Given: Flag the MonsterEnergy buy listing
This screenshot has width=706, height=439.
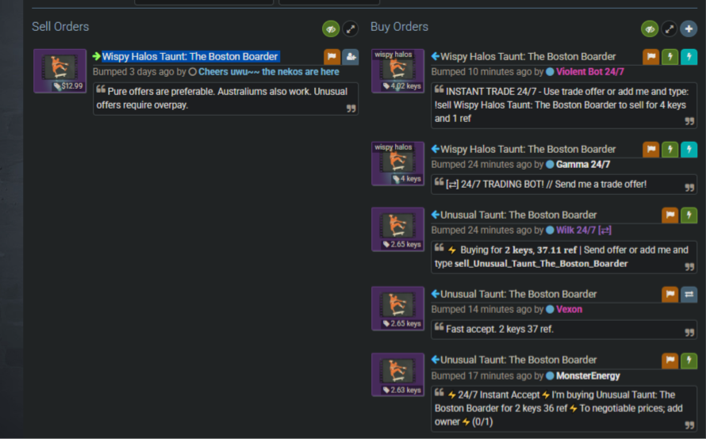Looking at the screenshot, I should point(670,361).
